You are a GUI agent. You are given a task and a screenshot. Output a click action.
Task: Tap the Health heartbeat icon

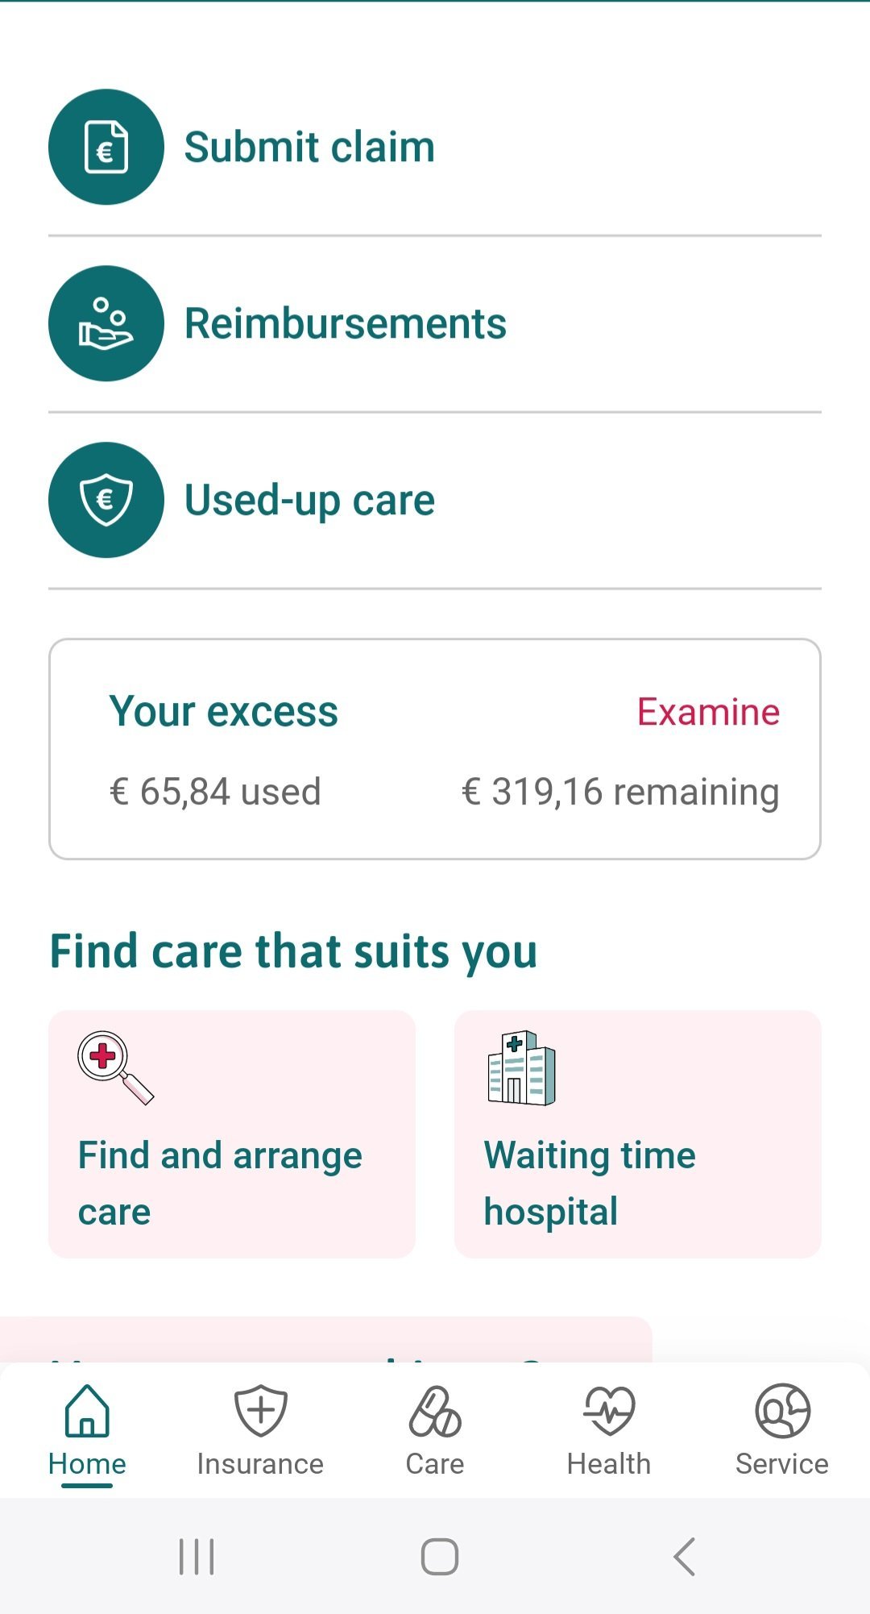coord(609,1411)
